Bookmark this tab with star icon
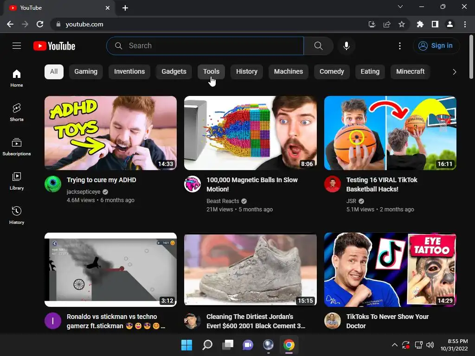 pos(401,24)
